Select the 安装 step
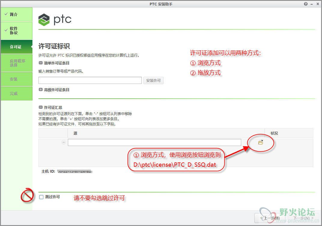This screenshot has height=226, width=322. point(17,79)
